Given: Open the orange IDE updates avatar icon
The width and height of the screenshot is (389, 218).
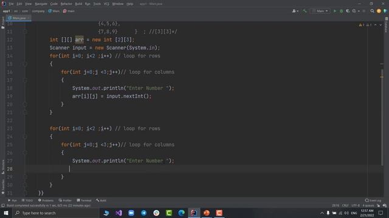Looking at the screenshot, I should click(x=379, y=11).
